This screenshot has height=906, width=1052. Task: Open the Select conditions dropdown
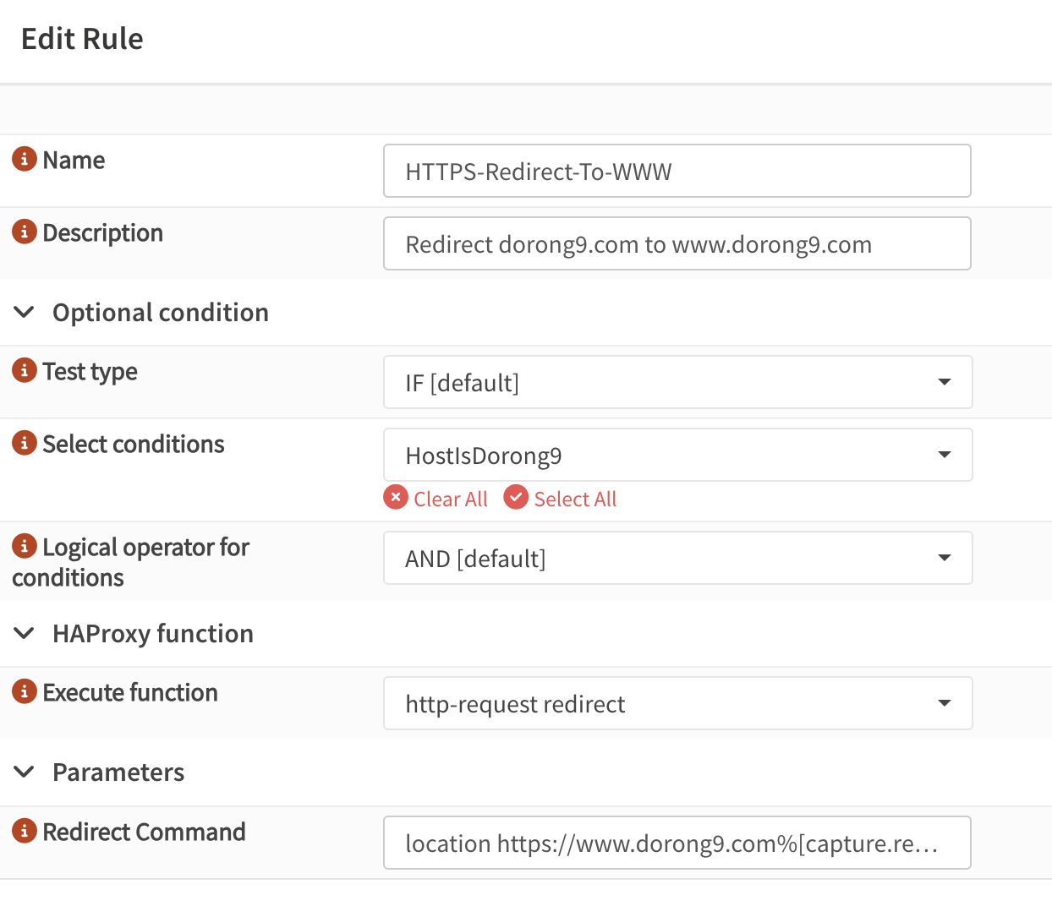click(x=677, y=455)
